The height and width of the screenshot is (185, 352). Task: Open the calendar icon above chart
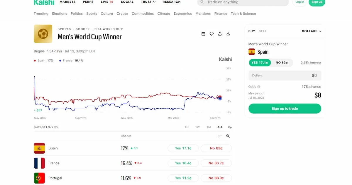pyautogui.click(x=203, y=34)
